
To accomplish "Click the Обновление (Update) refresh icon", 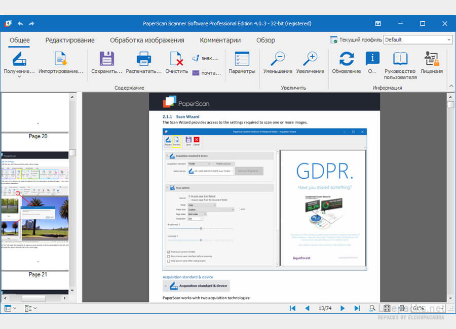I will (347, 59).
